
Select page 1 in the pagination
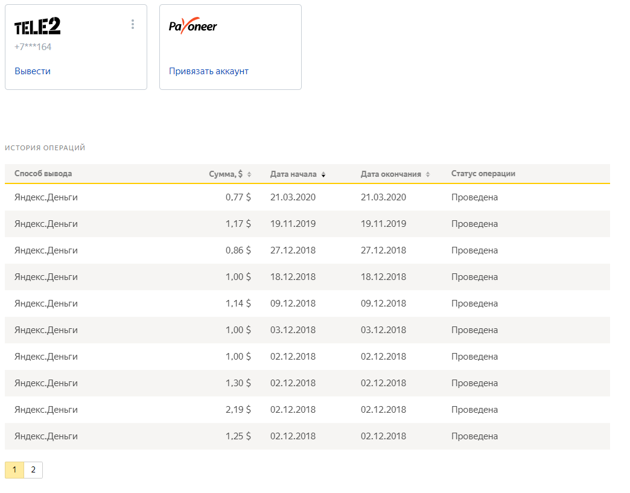[14, 470]
